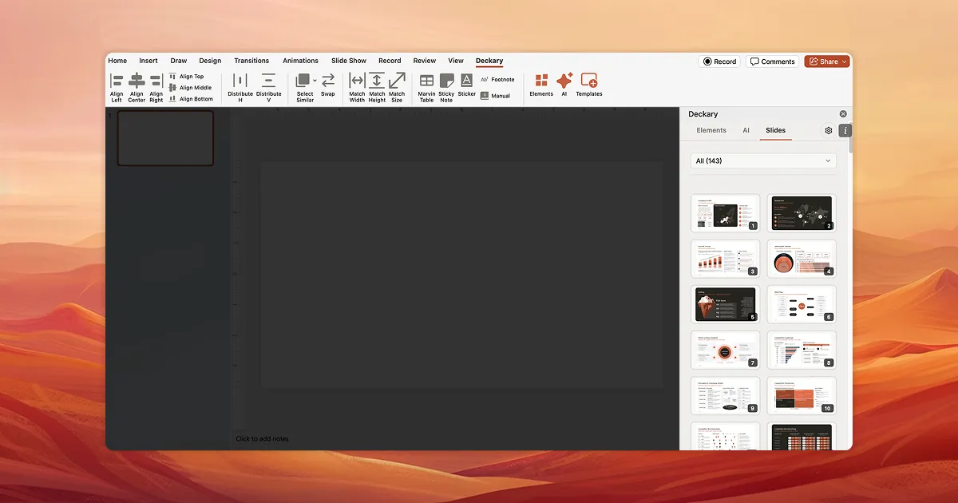This screenshot has width=958, height=503.
Task: Open the AI sparkle tool in ribbon
Action: click(564, 81)
